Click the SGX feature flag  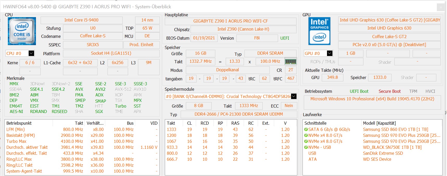point(99,111)
